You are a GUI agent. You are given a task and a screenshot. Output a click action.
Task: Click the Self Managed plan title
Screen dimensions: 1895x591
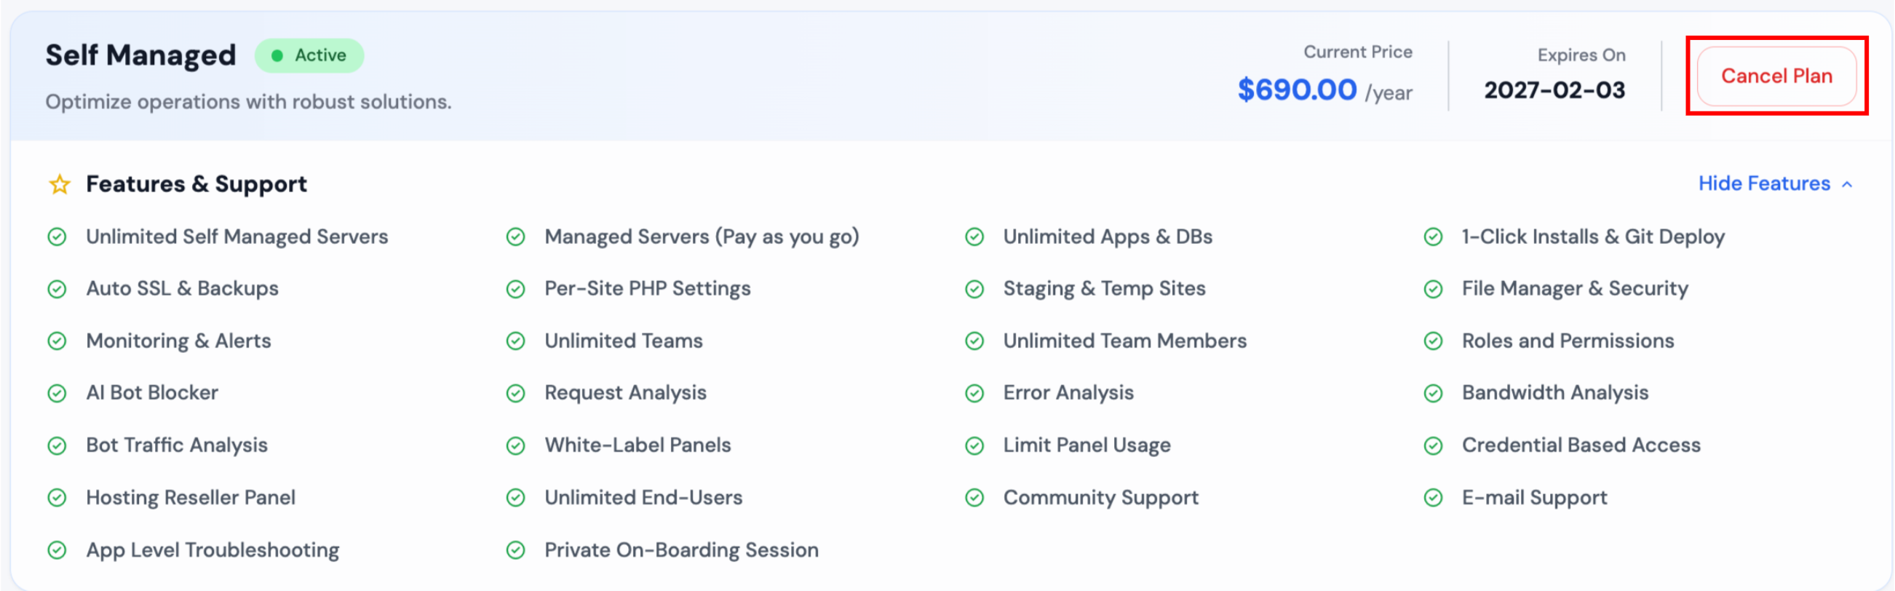[140, 55]
